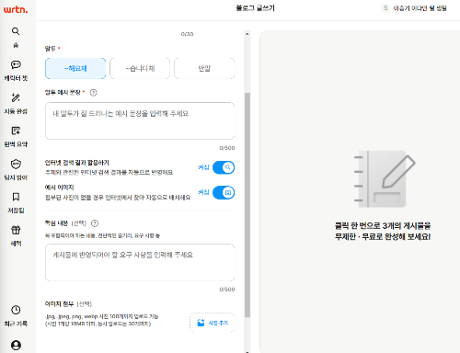Click the help icon next to 핵심 내용

95,223
